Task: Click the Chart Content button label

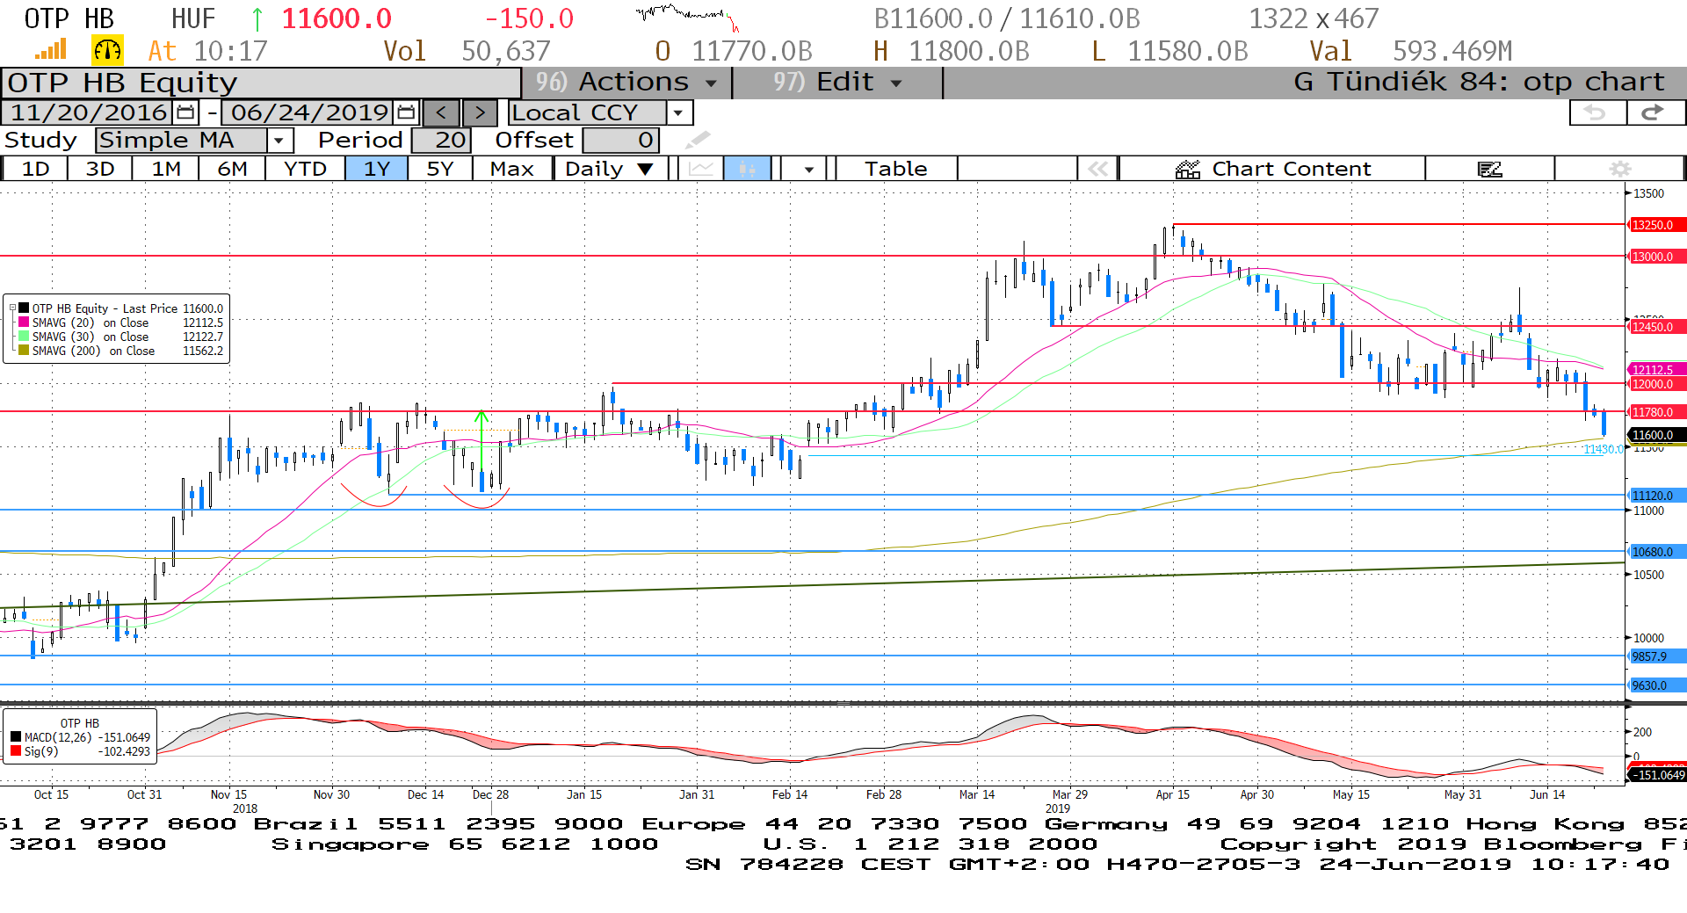Action: point(1291,169)
